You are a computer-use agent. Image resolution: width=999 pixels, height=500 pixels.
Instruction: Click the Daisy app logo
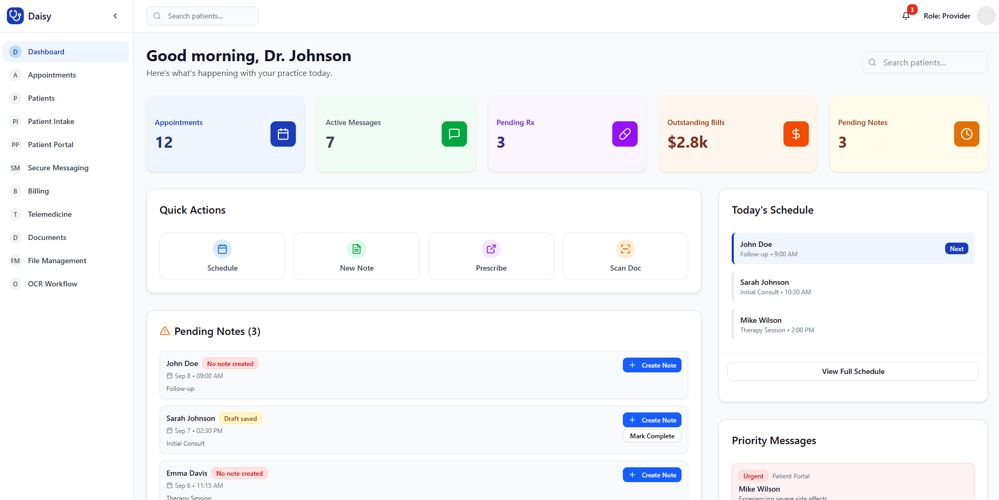tap(15, 15)
